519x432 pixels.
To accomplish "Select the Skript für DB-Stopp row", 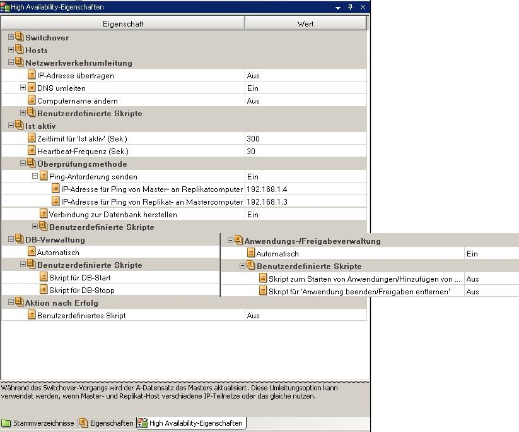I will pos(111,290).
